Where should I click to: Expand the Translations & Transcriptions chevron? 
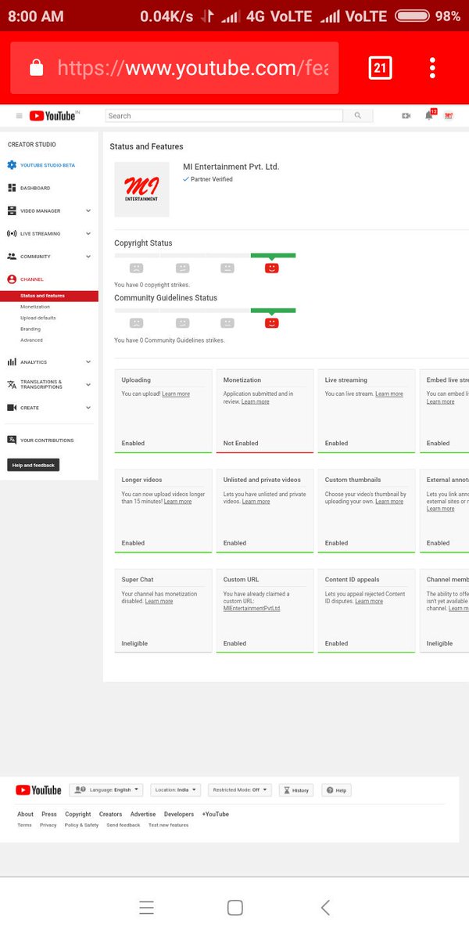point(88,384)
